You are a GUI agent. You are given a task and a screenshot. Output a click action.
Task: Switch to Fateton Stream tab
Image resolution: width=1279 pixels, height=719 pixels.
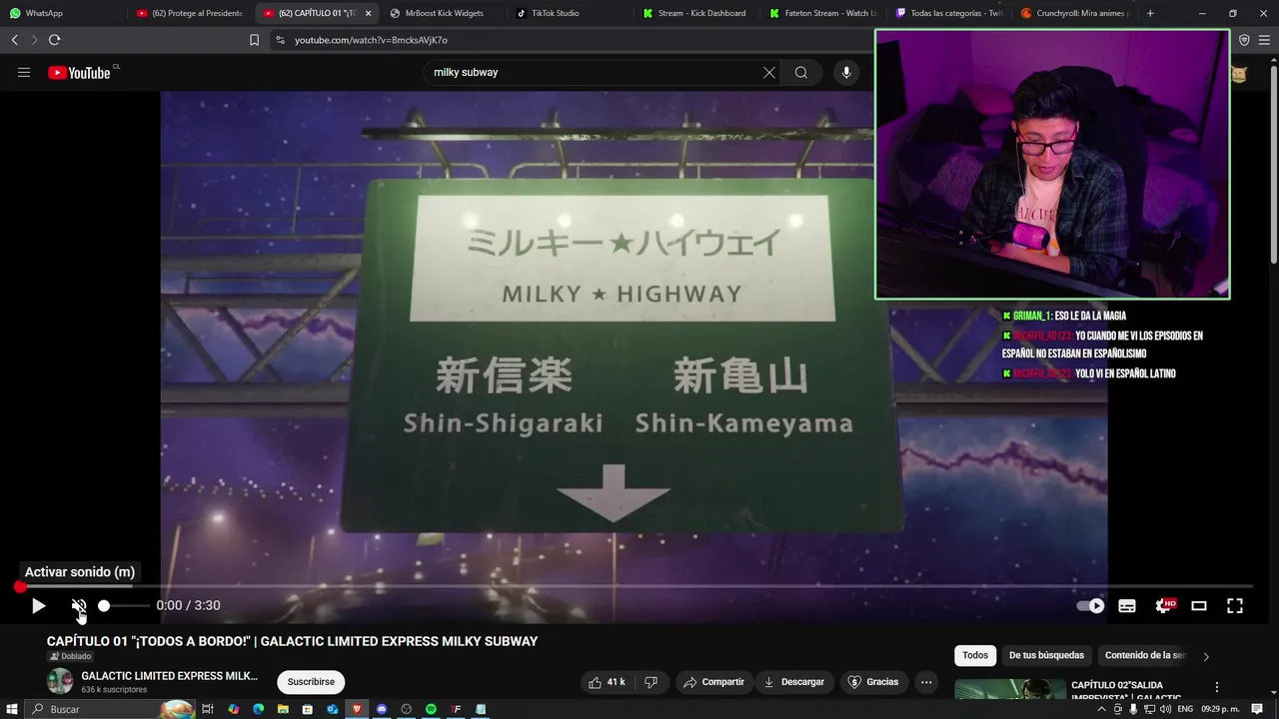(x=823, y=13)
